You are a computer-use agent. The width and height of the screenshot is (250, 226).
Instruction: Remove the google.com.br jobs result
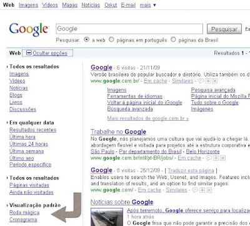(x=223, y=158)
